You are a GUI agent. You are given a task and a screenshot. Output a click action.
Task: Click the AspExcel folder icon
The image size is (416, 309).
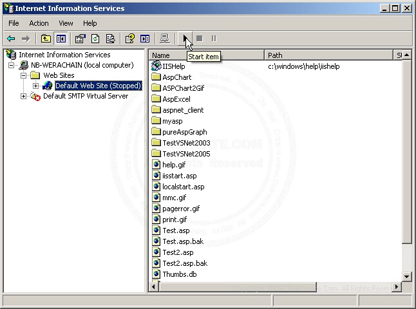coord(156,99)
